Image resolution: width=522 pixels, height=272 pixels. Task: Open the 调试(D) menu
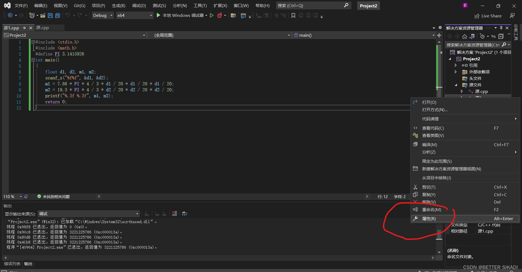(139, 5)
